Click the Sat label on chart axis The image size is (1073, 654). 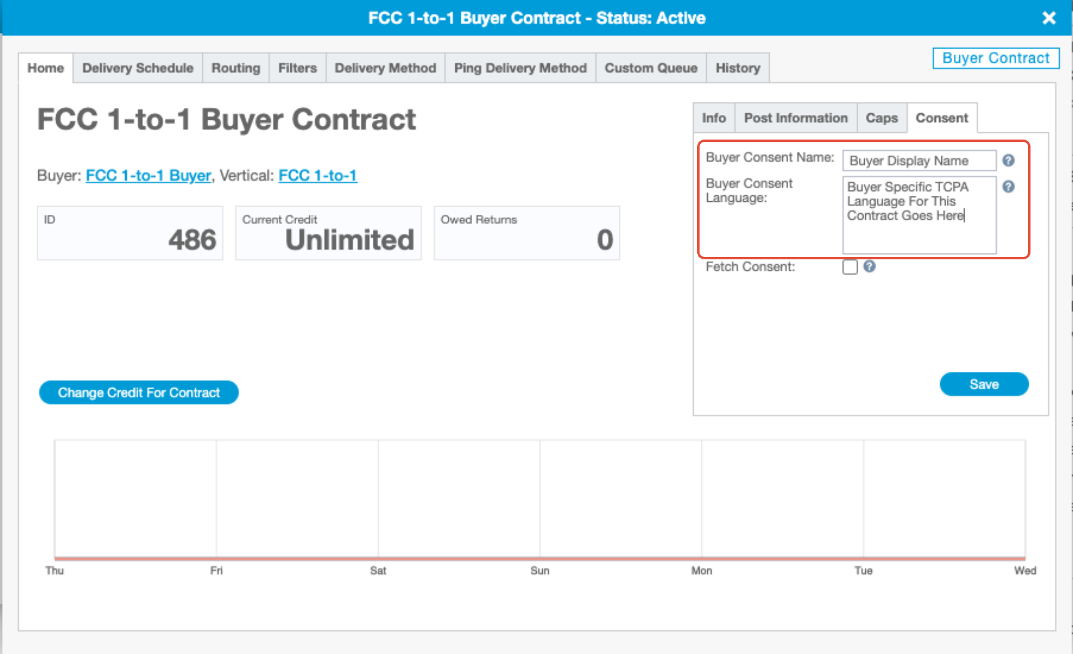pos(378,571)
